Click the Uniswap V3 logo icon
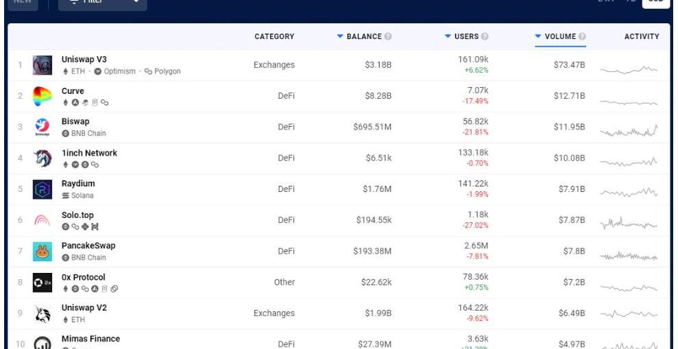Viewport: 678px width, 349px height. point(43,65)
